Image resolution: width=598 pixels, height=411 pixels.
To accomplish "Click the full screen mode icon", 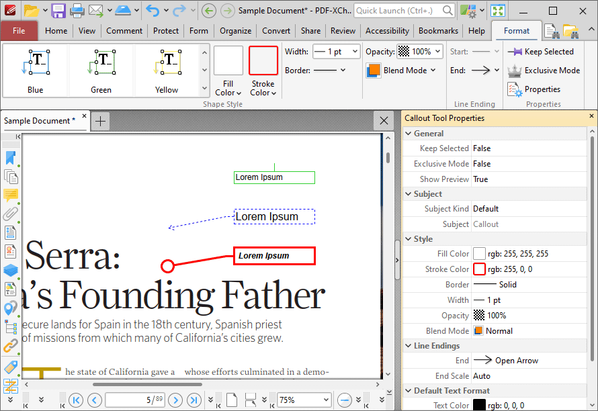I will point(498,11).
